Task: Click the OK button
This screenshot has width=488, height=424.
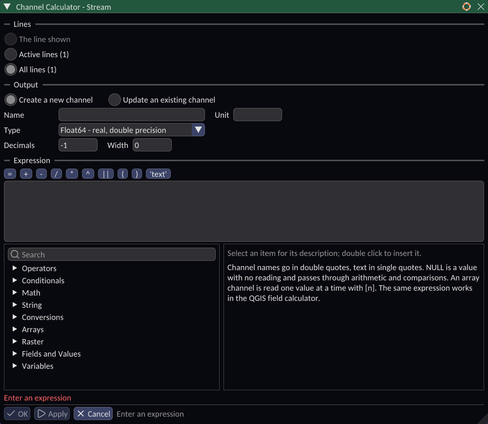Action: tap(17, 414)
